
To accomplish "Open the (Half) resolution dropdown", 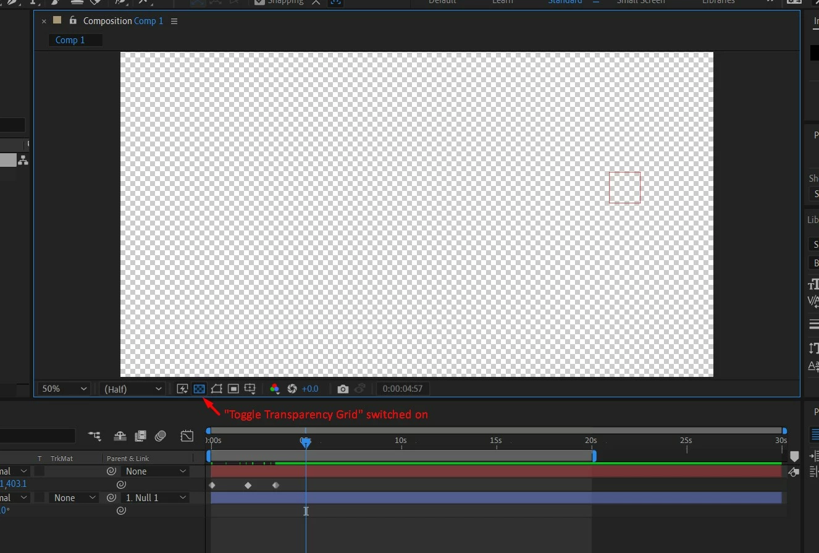I will tap(132, 389).
